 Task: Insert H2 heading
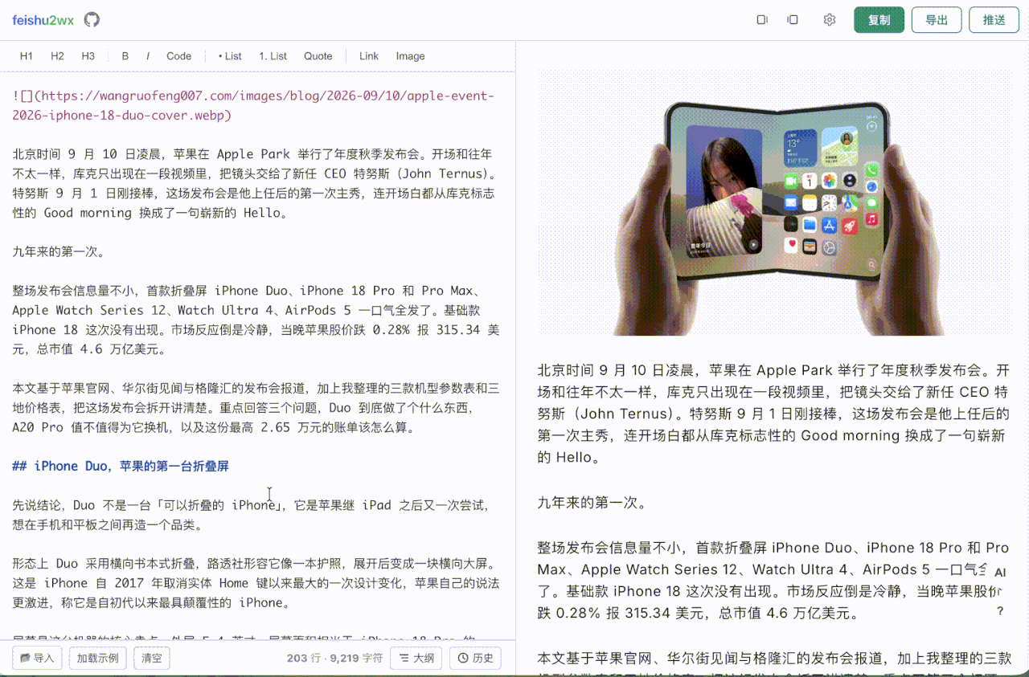pos(57,56)
